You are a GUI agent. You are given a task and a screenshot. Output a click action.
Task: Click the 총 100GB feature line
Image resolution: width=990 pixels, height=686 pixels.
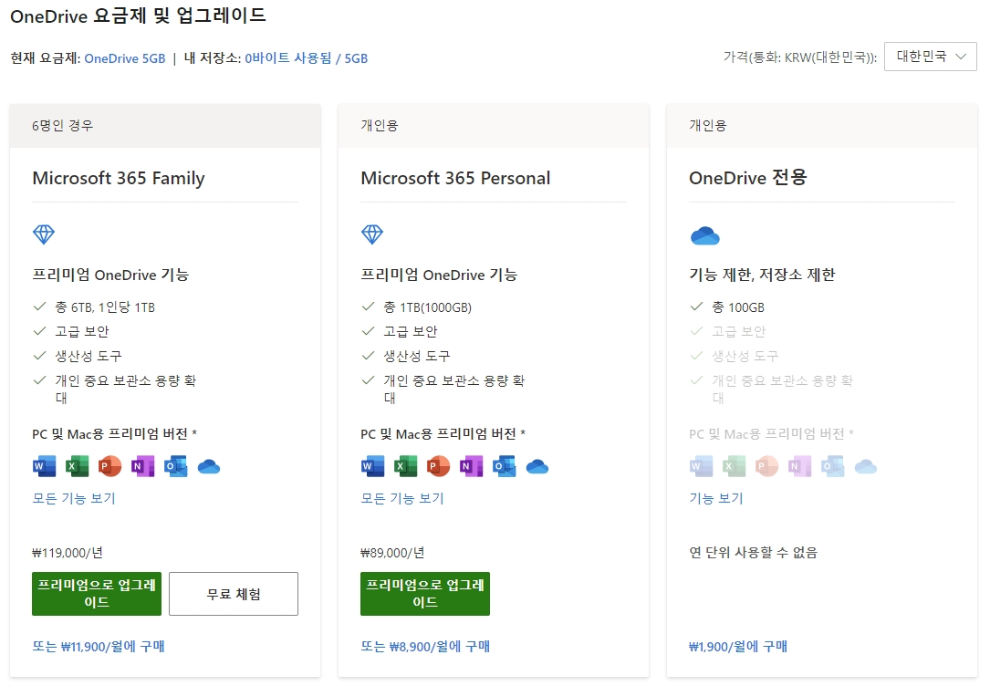(738, 307)
